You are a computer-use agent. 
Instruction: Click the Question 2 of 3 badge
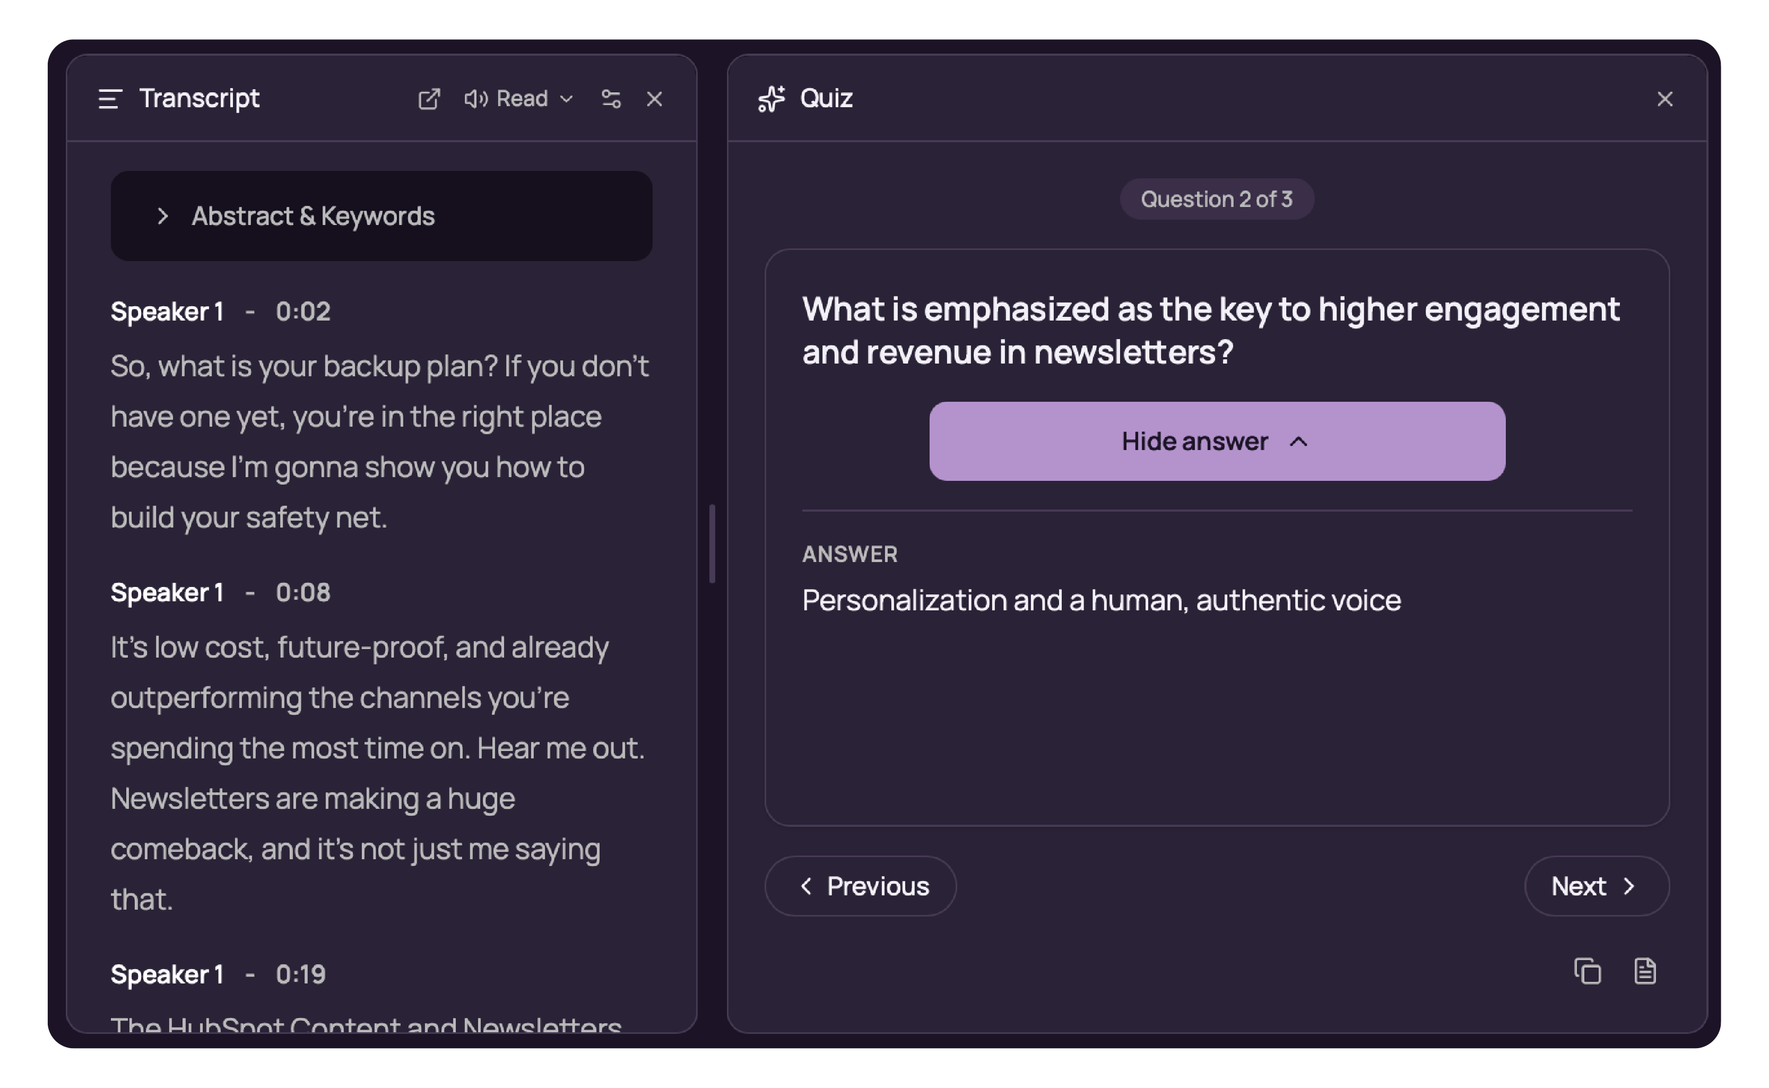[x=1217, y=198]
